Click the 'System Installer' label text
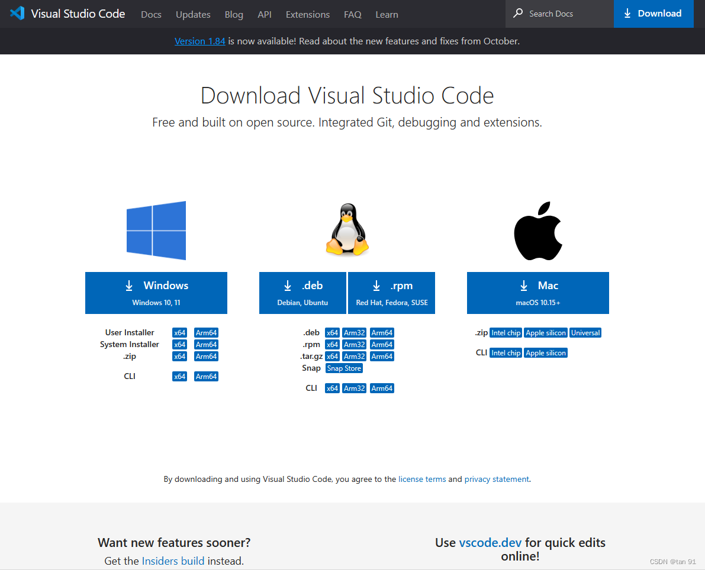 tap(130, 345)
